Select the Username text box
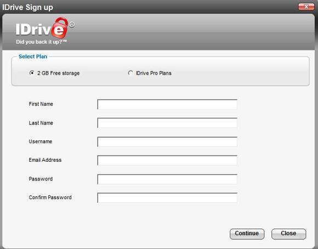Image resolution: width=318 pixels, height=249 pixels. 167,142
